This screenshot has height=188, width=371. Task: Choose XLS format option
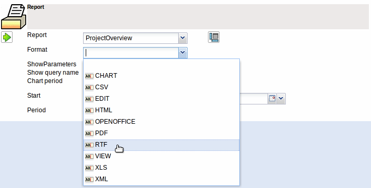coord(161,168)
